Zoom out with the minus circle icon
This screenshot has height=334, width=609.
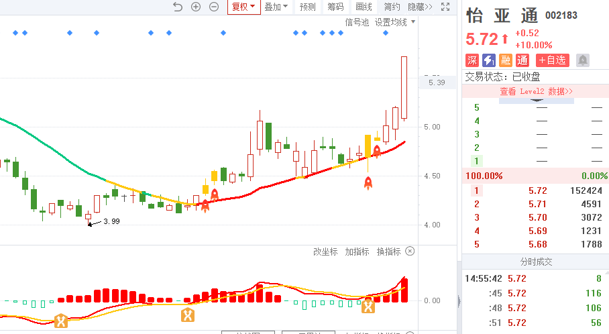click(x=214, y=7)
